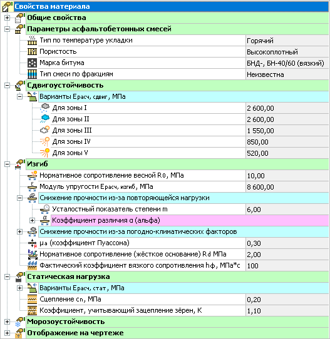Screen dimensions: 330x339
Task: Expand Коэффициент различия α (альфа)
Action: [32, 220]
